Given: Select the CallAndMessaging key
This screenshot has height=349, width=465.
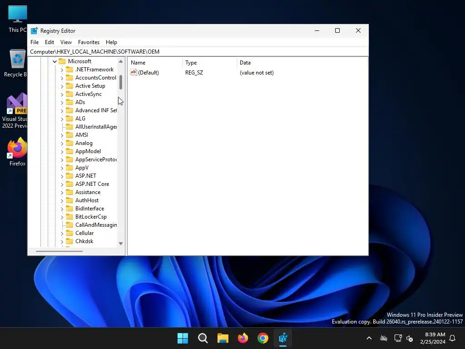Looking at the screenshot, I should click(x=96, y=225).
